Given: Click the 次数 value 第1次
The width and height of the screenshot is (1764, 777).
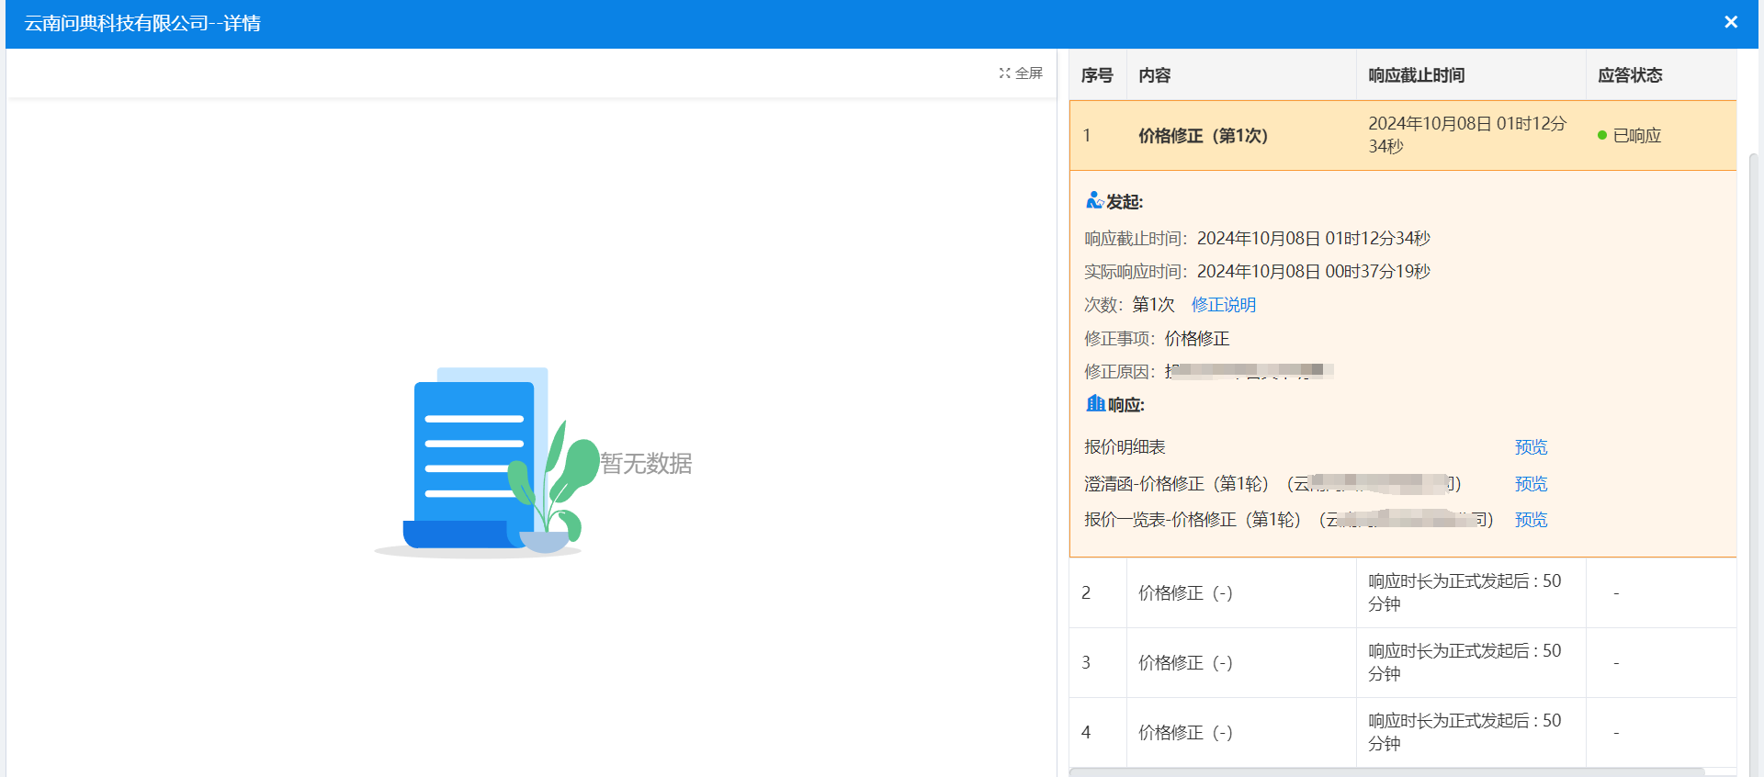Looking at the screenshot, I should 1153,305.
